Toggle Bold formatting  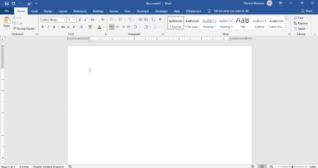click(43, 27)
